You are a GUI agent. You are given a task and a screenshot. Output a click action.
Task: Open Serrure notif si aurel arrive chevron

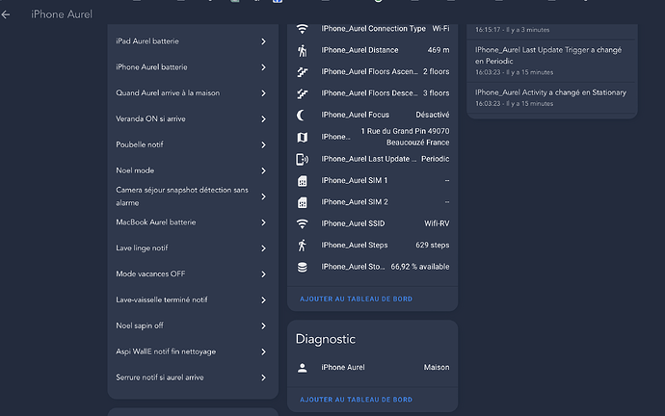(263, 377)
